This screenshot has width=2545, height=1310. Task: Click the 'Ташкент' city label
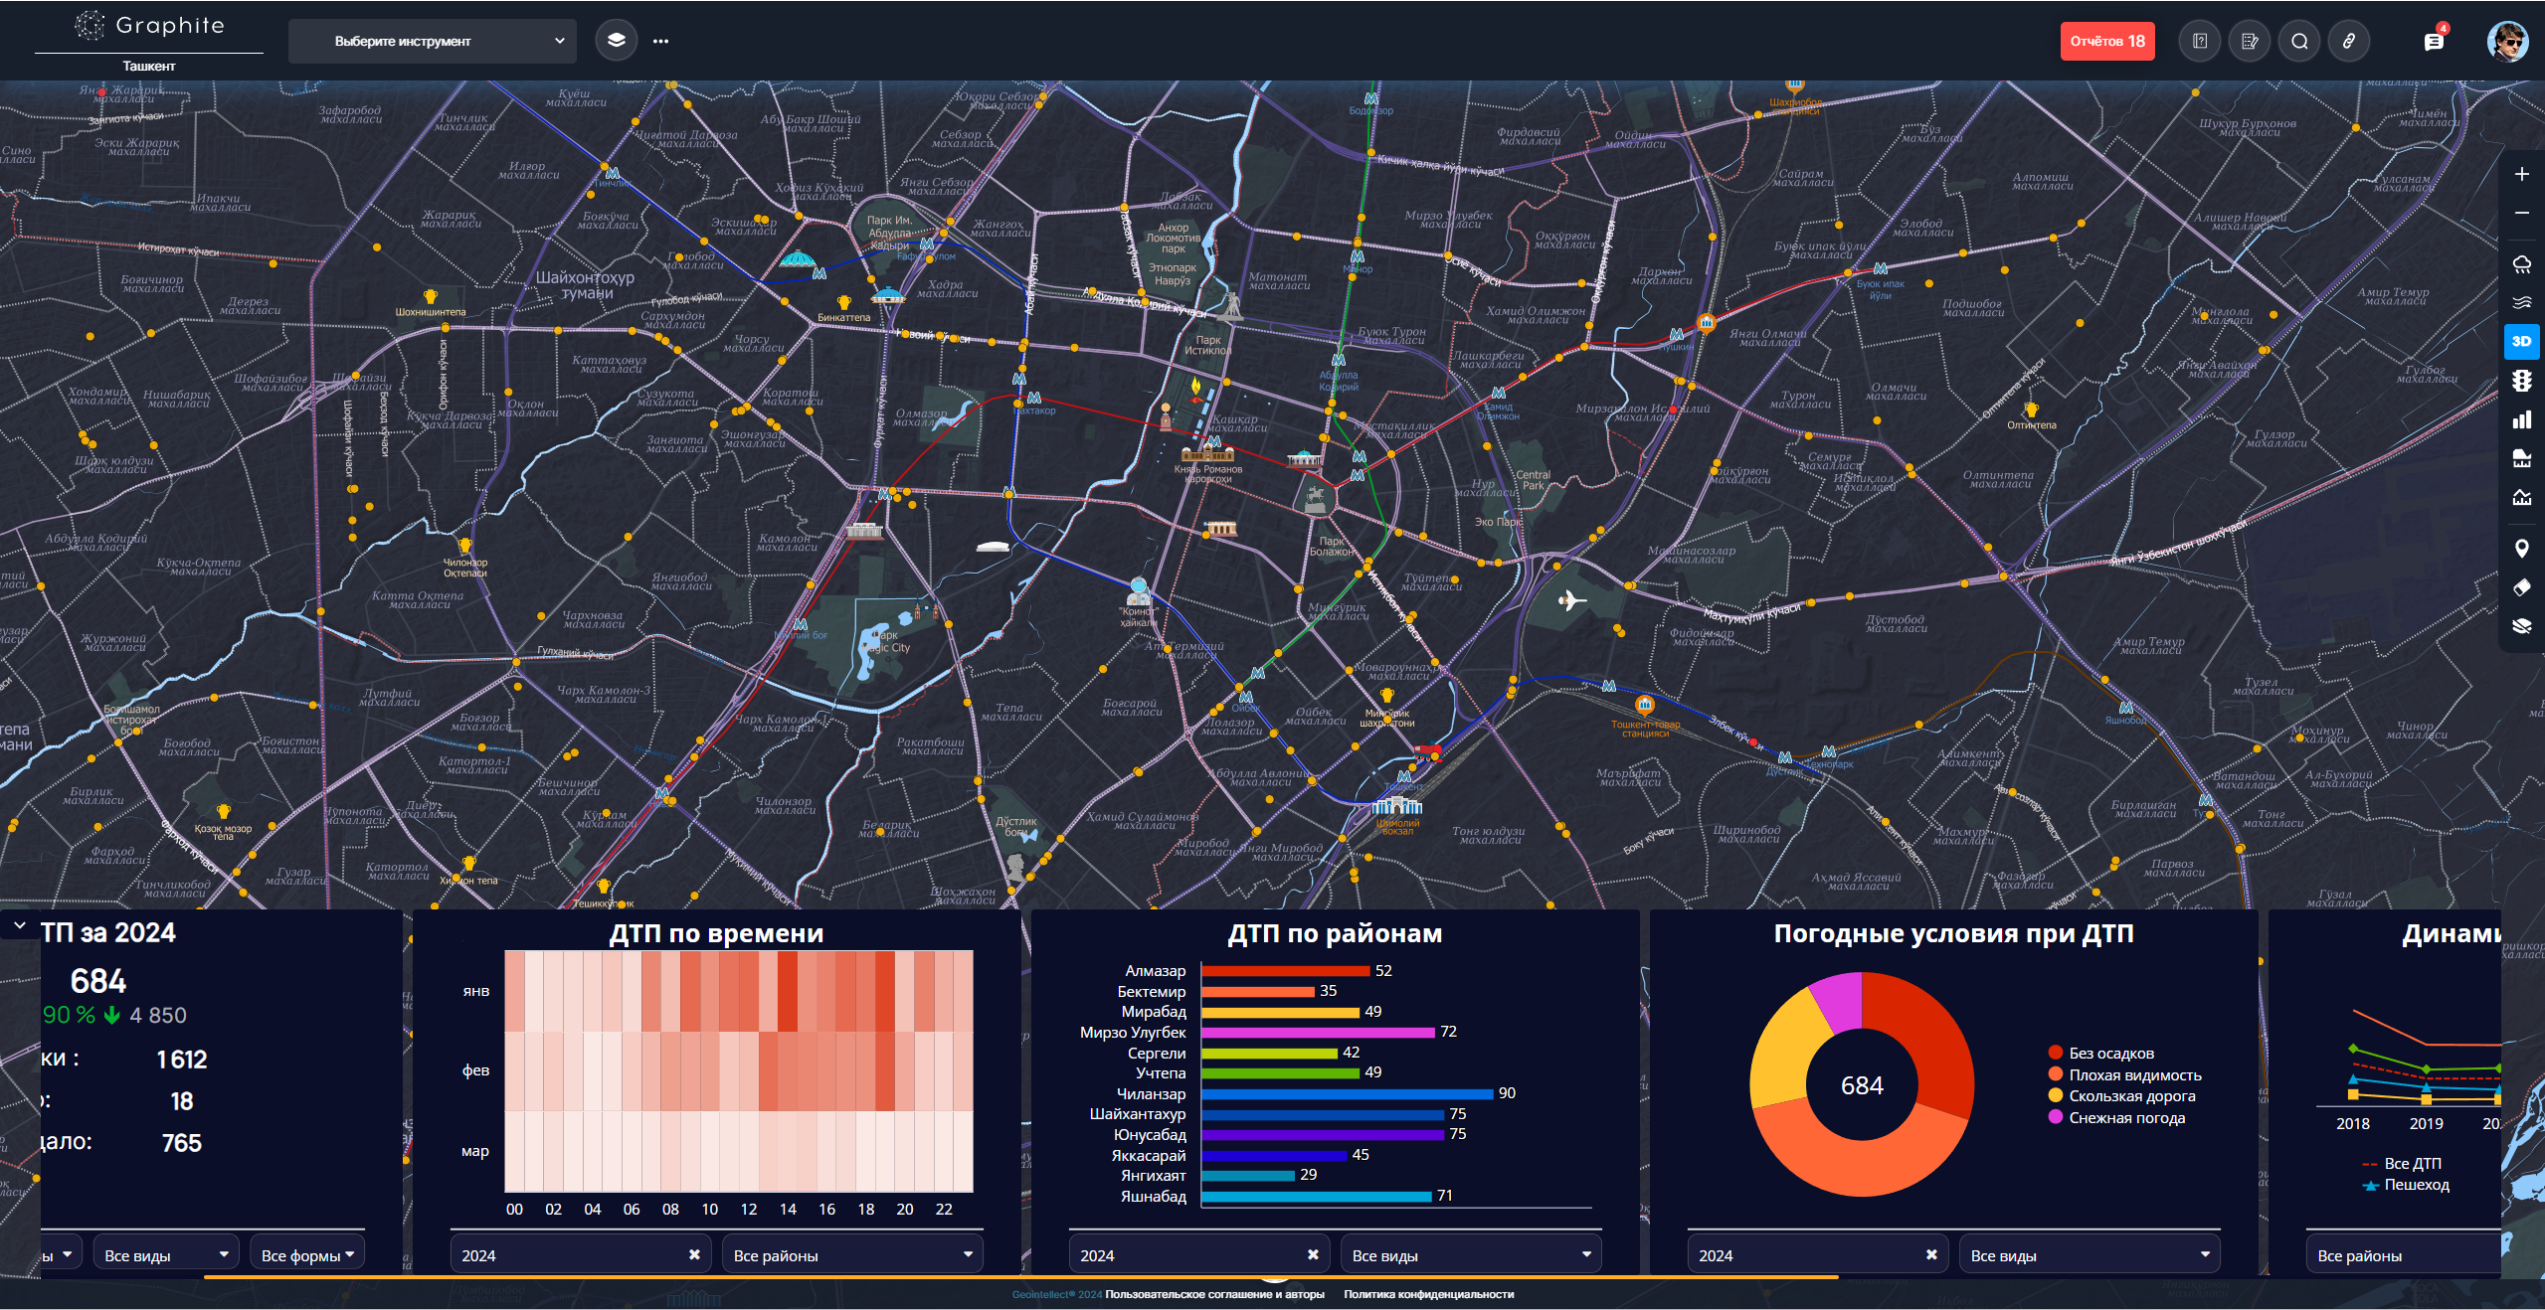pos(149,66)
